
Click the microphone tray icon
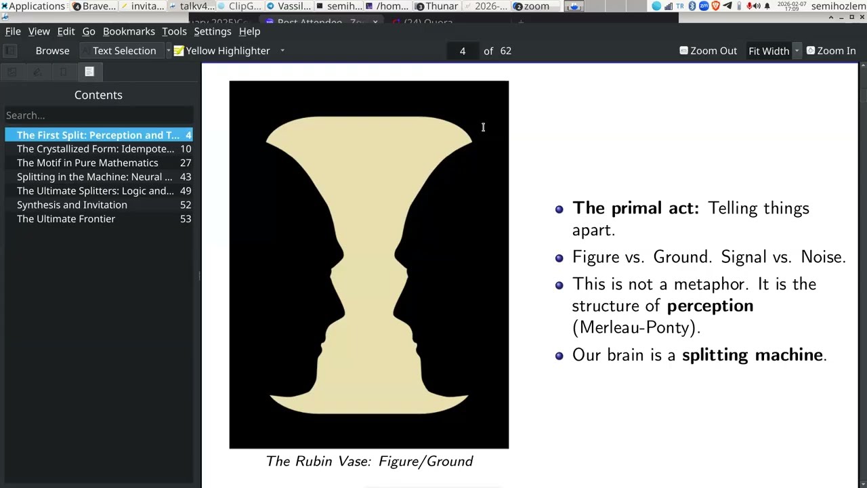point(748,6)
